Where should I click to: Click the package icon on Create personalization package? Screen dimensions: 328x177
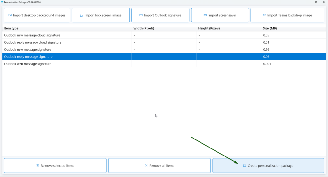[x=244, y=166]
